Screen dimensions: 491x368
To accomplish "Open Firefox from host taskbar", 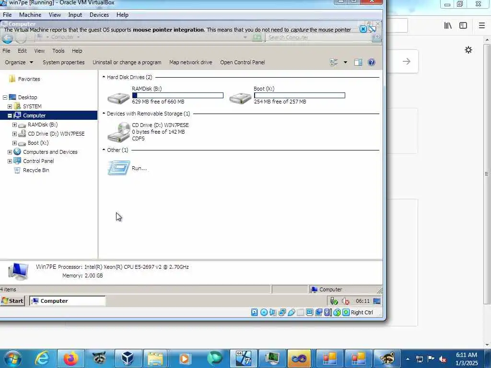I will click(x=71, y=358).
